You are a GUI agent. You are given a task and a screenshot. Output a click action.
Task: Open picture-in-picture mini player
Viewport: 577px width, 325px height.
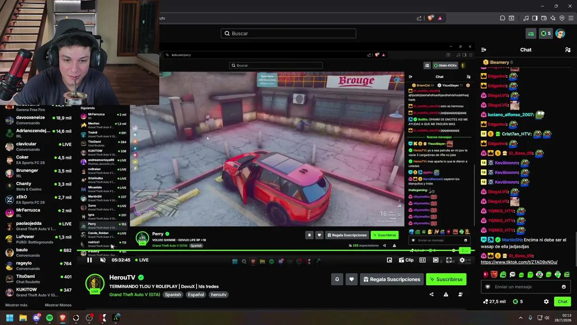389,260
